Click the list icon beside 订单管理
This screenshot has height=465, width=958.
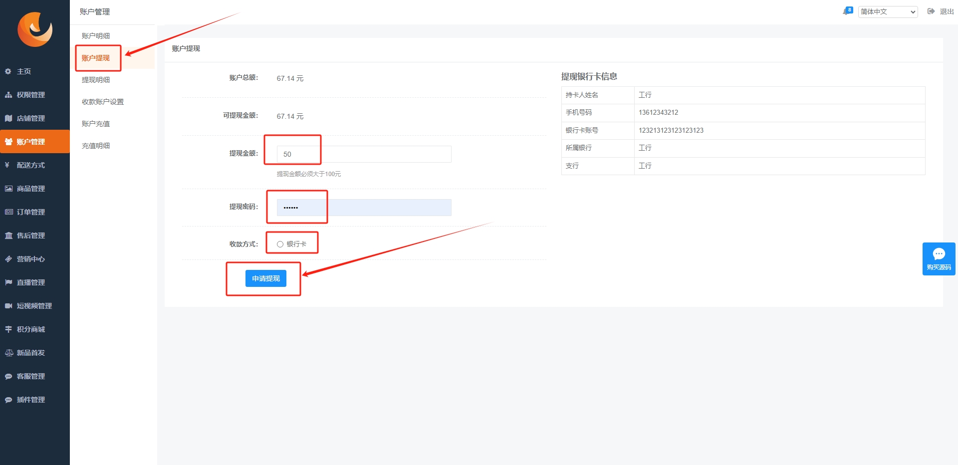pyautogui.click(x=8, y=212)
